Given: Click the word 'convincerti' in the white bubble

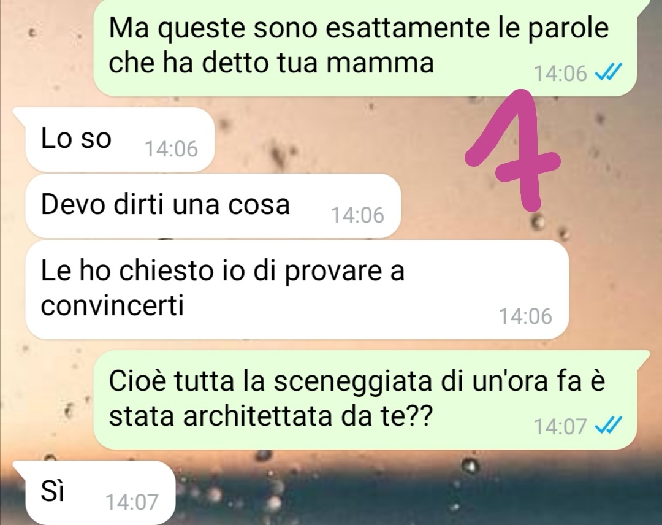Looking at the screenshot, I should click(x=112, y=305).
